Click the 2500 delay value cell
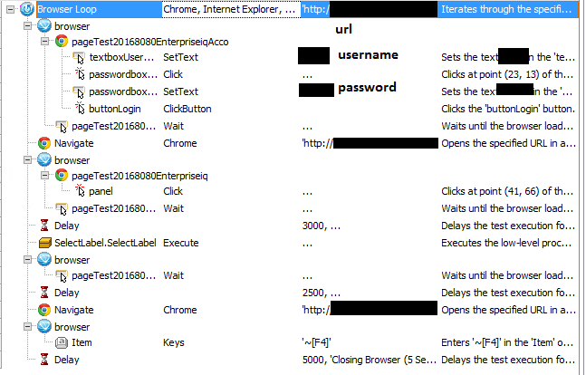This screenshot has height=375, width=586. point(370,293)
